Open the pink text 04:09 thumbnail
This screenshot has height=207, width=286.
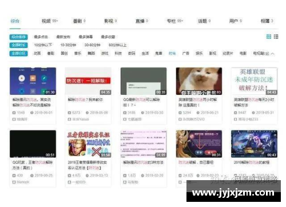pyautogui.click(x=144, y=144)
